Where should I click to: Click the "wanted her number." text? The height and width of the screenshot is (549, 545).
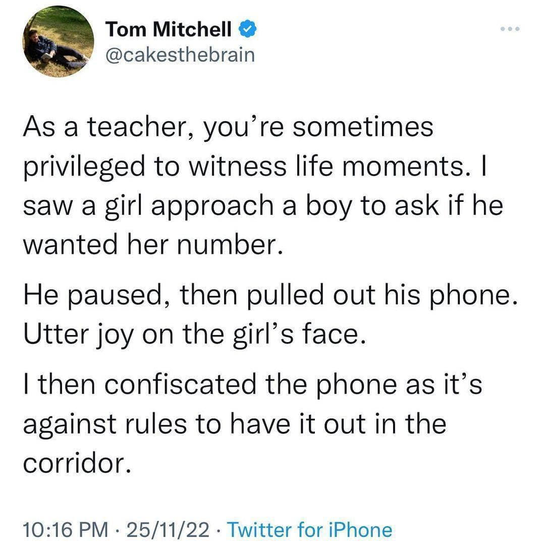[151, 247]
